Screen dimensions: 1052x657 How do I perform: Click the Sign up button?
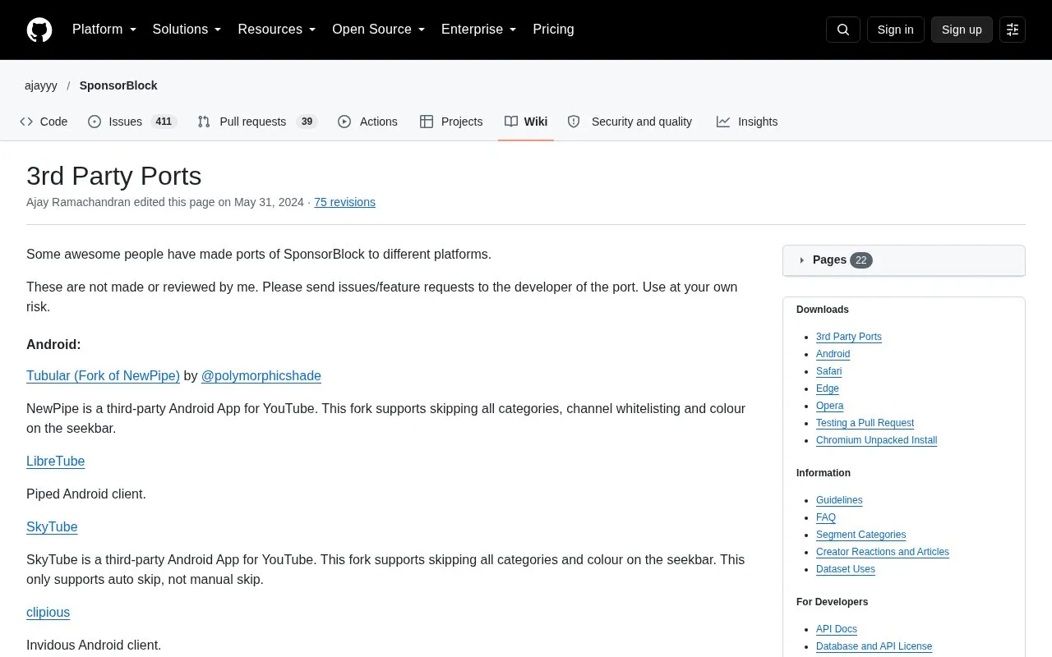coord(962,30)
